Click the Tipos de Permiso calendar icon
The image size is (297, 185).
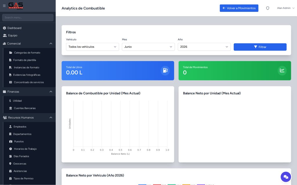(10, 178)
